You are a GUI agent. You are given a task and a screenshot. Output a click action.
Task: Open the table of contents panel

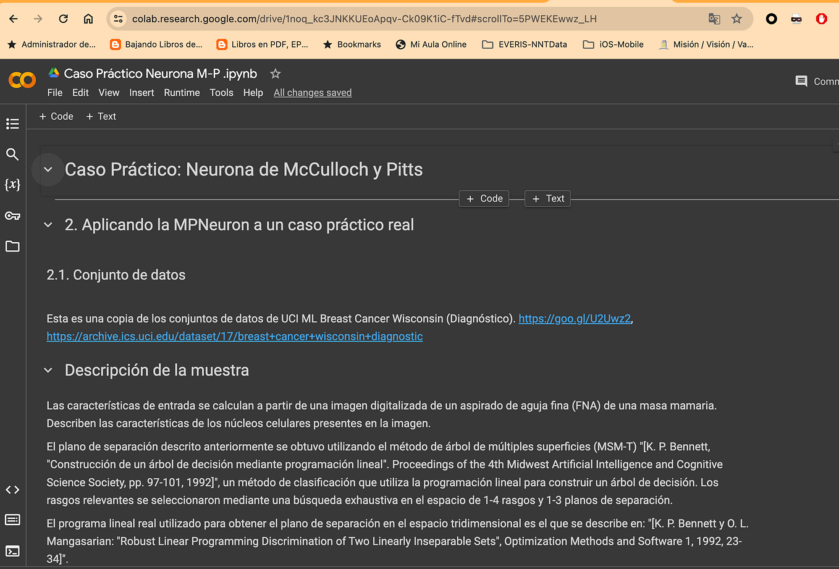12,124
